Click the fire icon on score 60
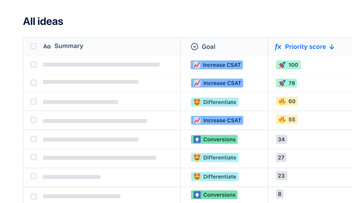 (282, 101)
